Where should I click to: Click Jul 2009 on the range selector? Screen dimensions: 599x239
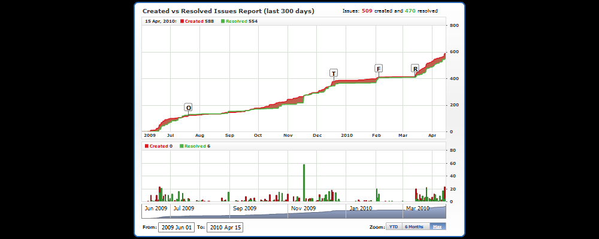pyautogui.click(x=183, y=209)
